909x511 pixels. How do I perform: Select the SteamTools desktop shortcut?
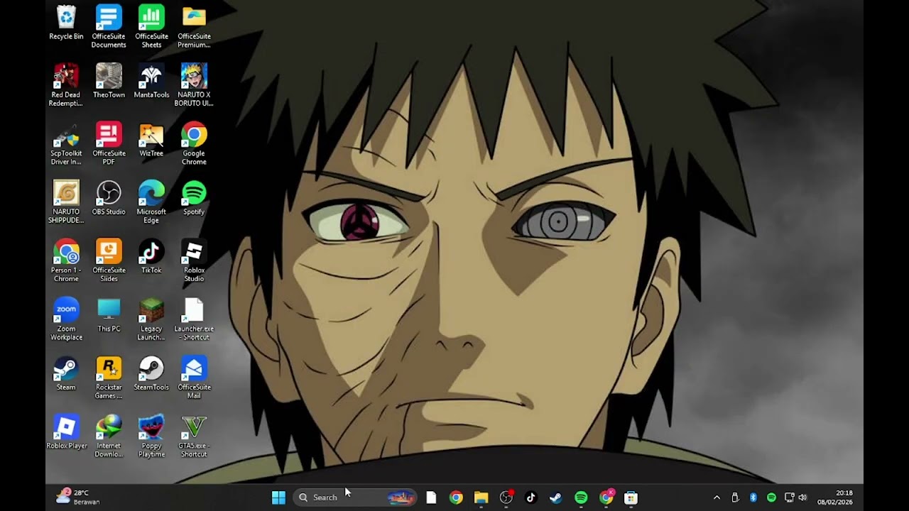151,373
